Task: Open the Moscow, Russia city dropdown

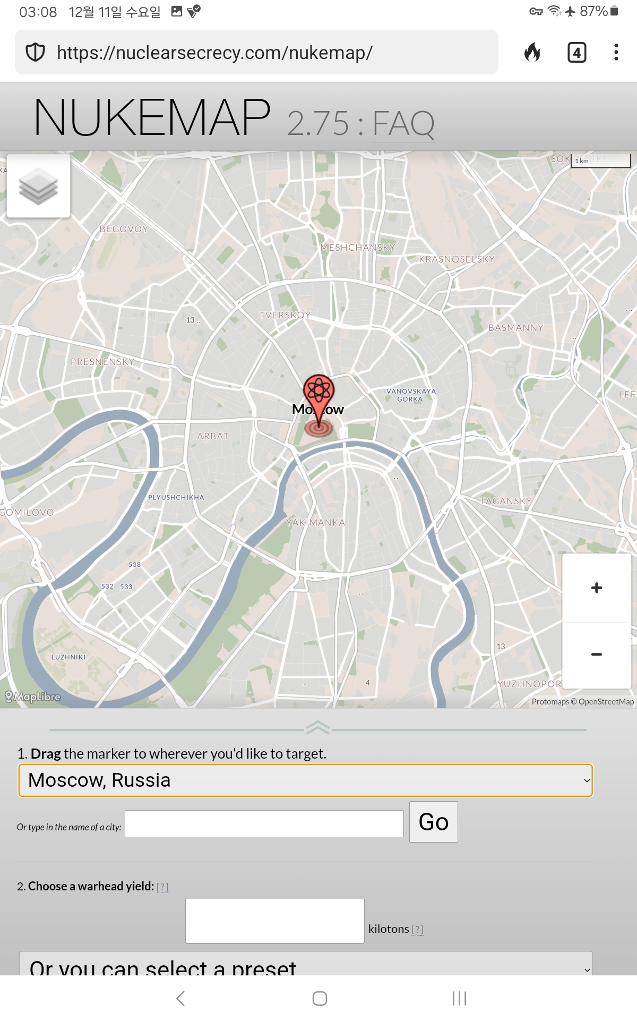Action: pyautogui.click(x=306, y=780)
